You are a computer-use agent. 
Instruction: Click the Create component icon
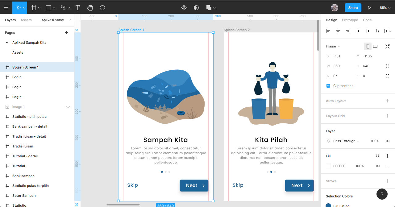pyautogui.click(x=184, y=8)
